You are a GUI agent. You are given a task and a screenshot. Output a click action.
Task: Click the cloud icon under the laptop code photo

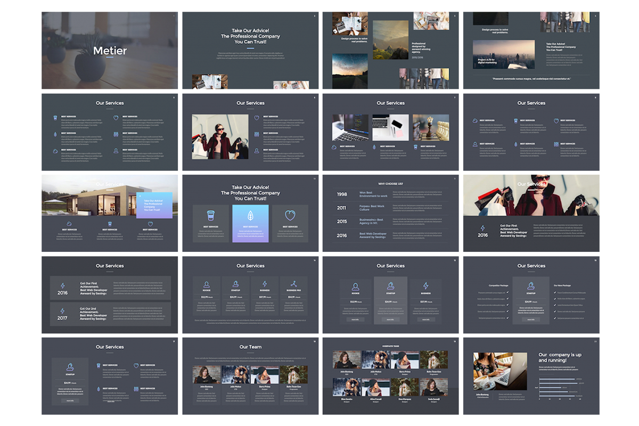click(334, 148)
